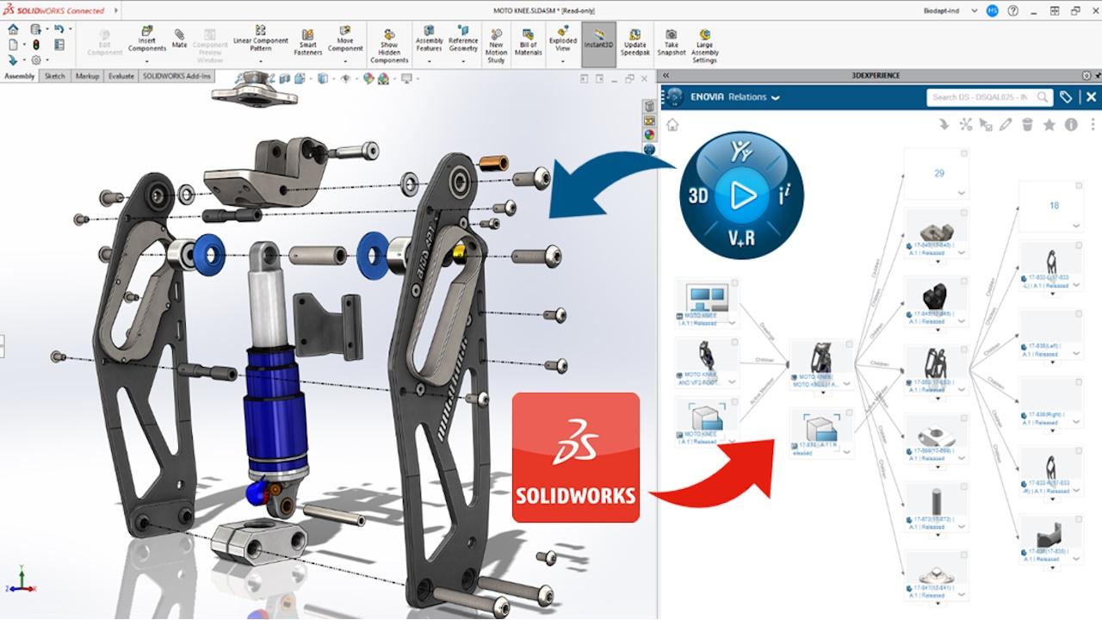1102x620 pixels.
Task: Switch to the Evaluate tab
Action: point(121,76)
